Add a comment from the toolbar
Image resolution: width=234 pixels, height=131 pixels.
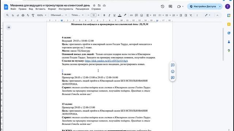(136, 15)
